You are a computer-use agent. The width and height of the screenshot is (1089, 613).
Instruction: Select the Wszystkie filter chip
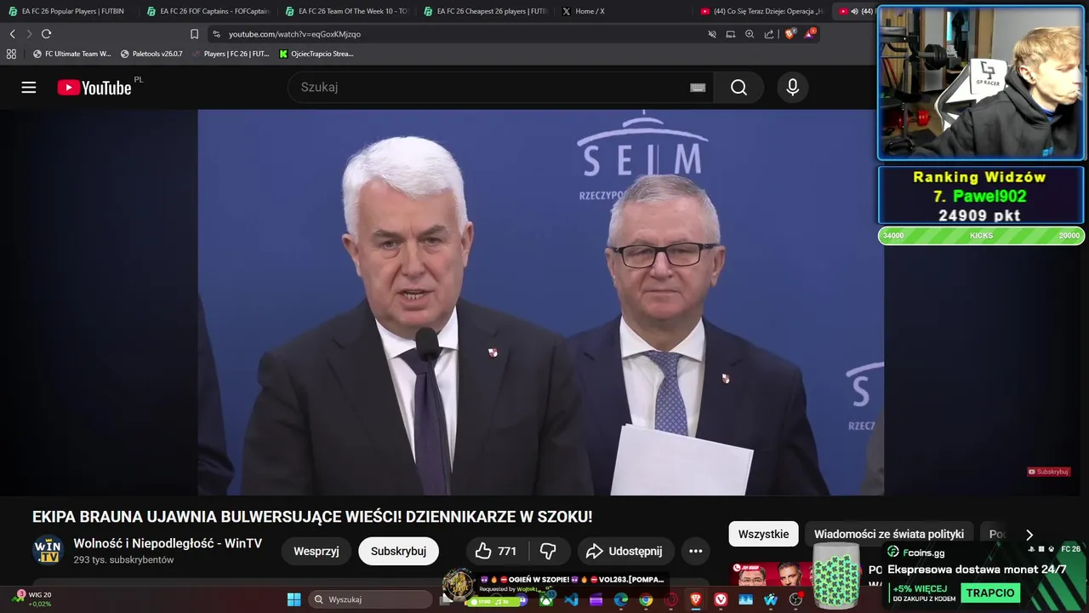click(763, 534)
